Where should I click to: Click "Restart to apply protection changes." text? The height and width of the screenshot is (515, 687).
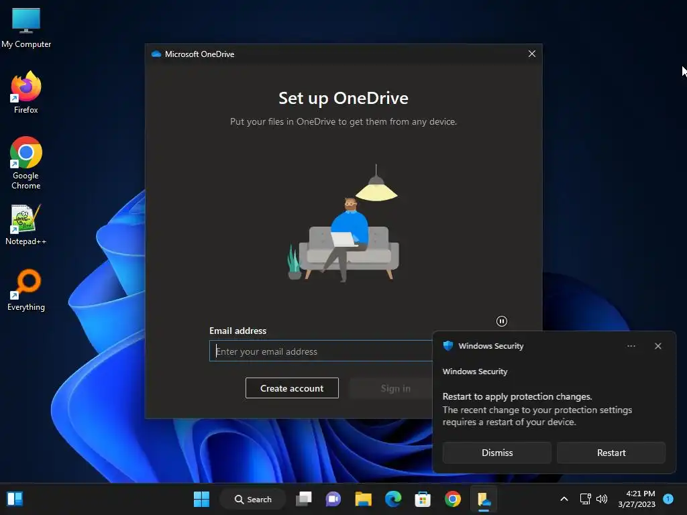click(x=517, y=396)
